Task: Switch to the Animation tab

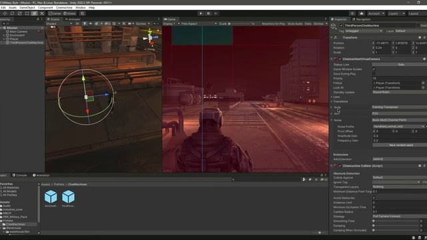Action: [x=41, y=175]
